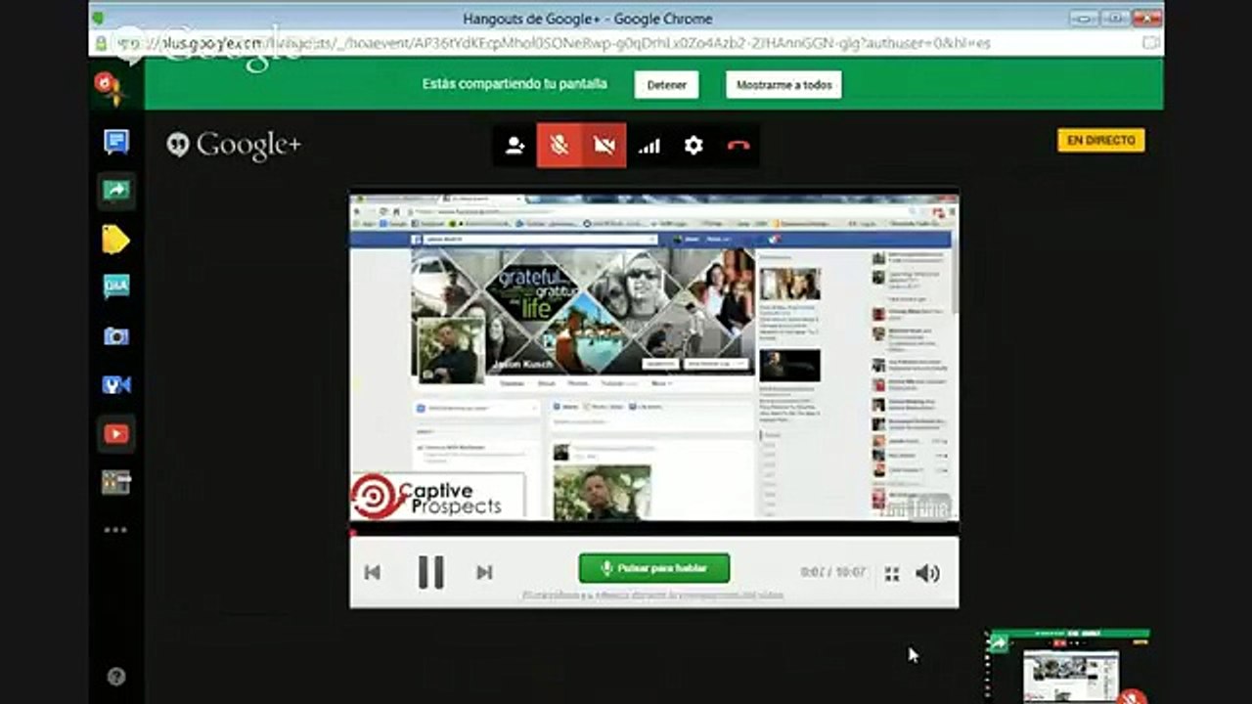Viewport: 1252px width, 704px height.
Task: Click the green lock icon in address bar
Action: click(x=101, y=43)
